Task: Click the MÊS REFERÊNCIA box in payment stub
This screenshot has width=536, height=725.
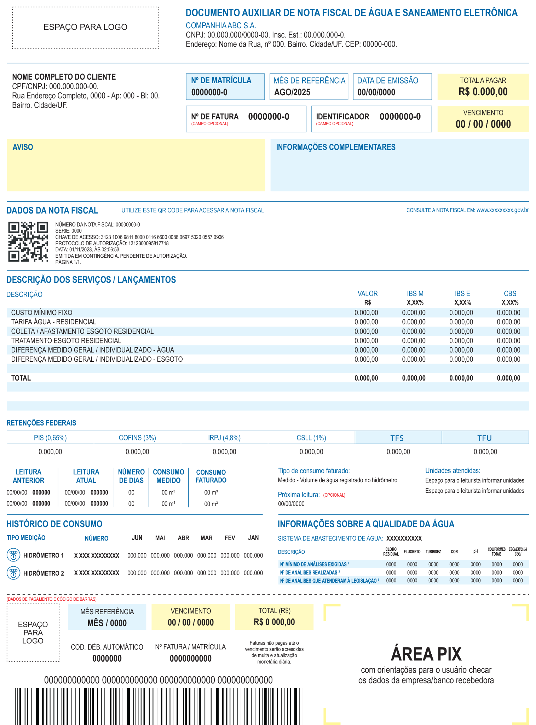Action: (x=107, y=617)
